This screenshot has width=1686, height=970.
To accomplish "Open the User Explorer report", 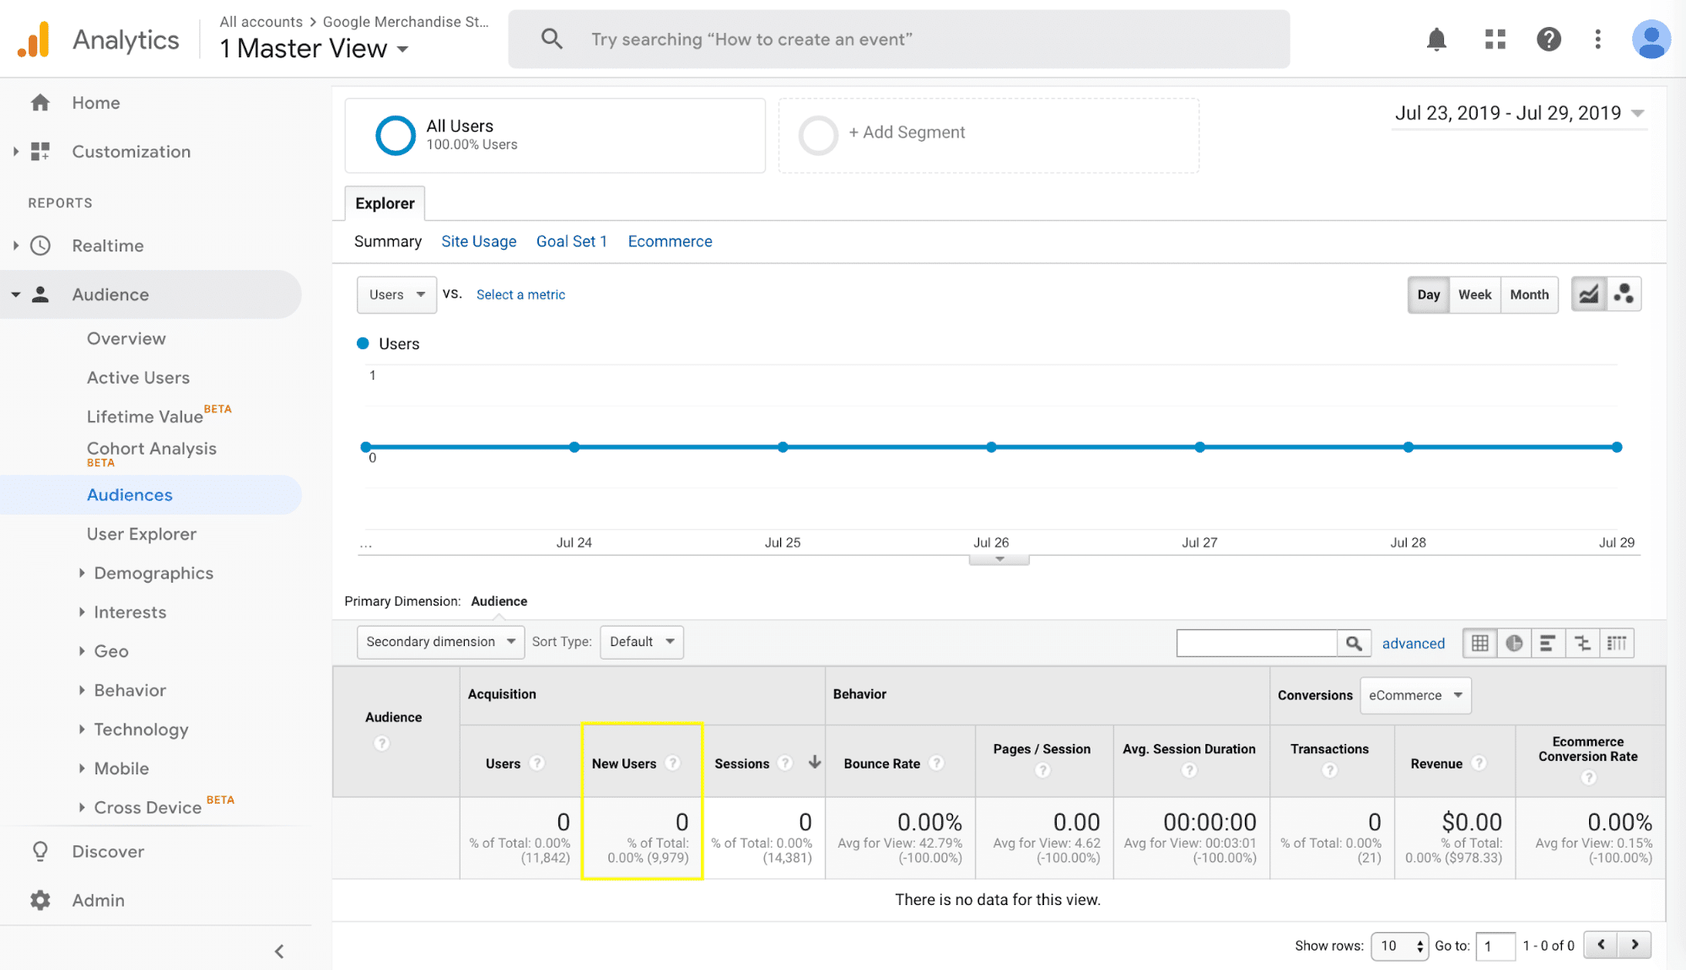I will point(142,534).
